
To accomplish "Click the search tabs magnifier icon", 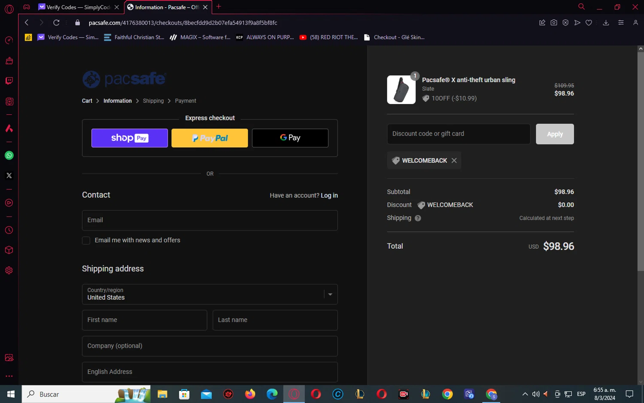I will [581, 6].
